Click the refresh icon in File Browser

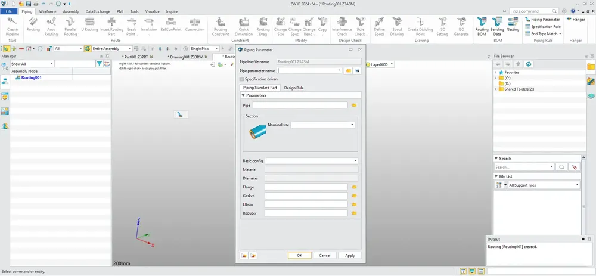pyautogui.click(x=528, y=64)
